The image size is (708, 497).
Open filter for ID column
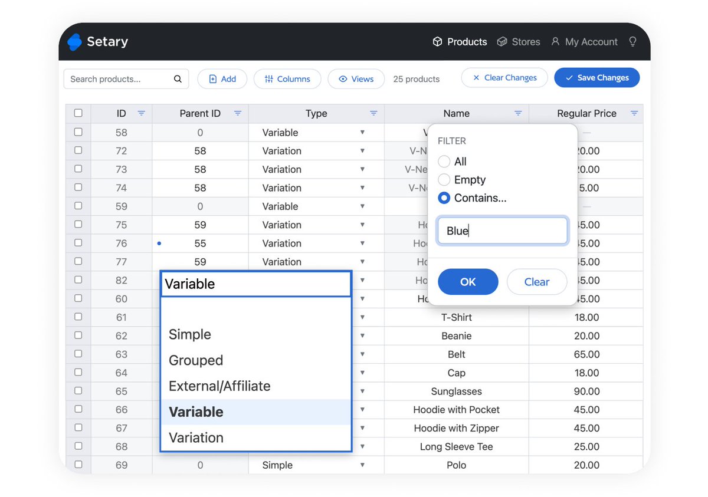coord(141,113)
